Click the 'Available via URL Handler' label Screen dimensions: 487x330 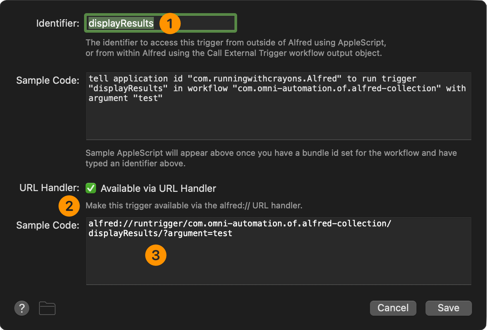158,188
